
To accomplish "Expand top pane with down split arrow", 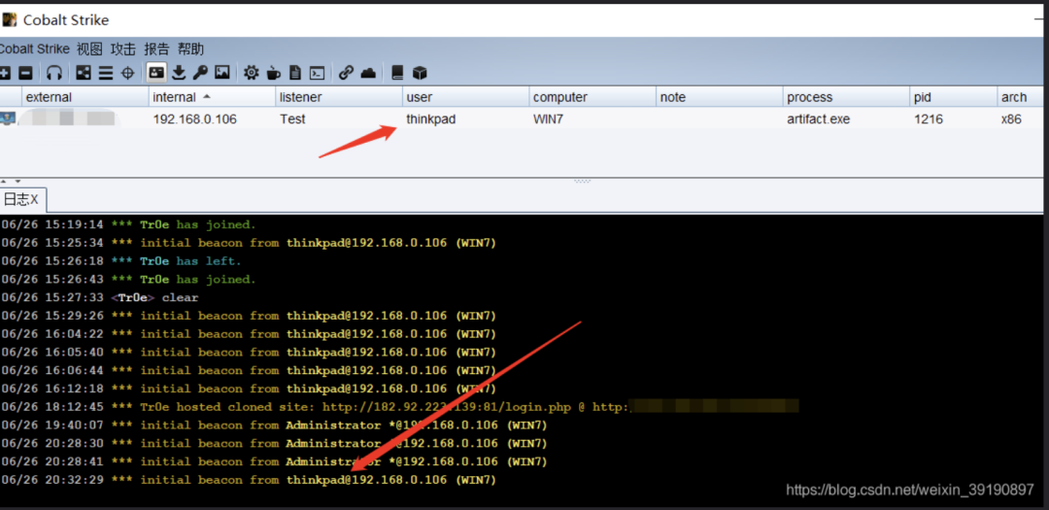I will pos(17,182).
